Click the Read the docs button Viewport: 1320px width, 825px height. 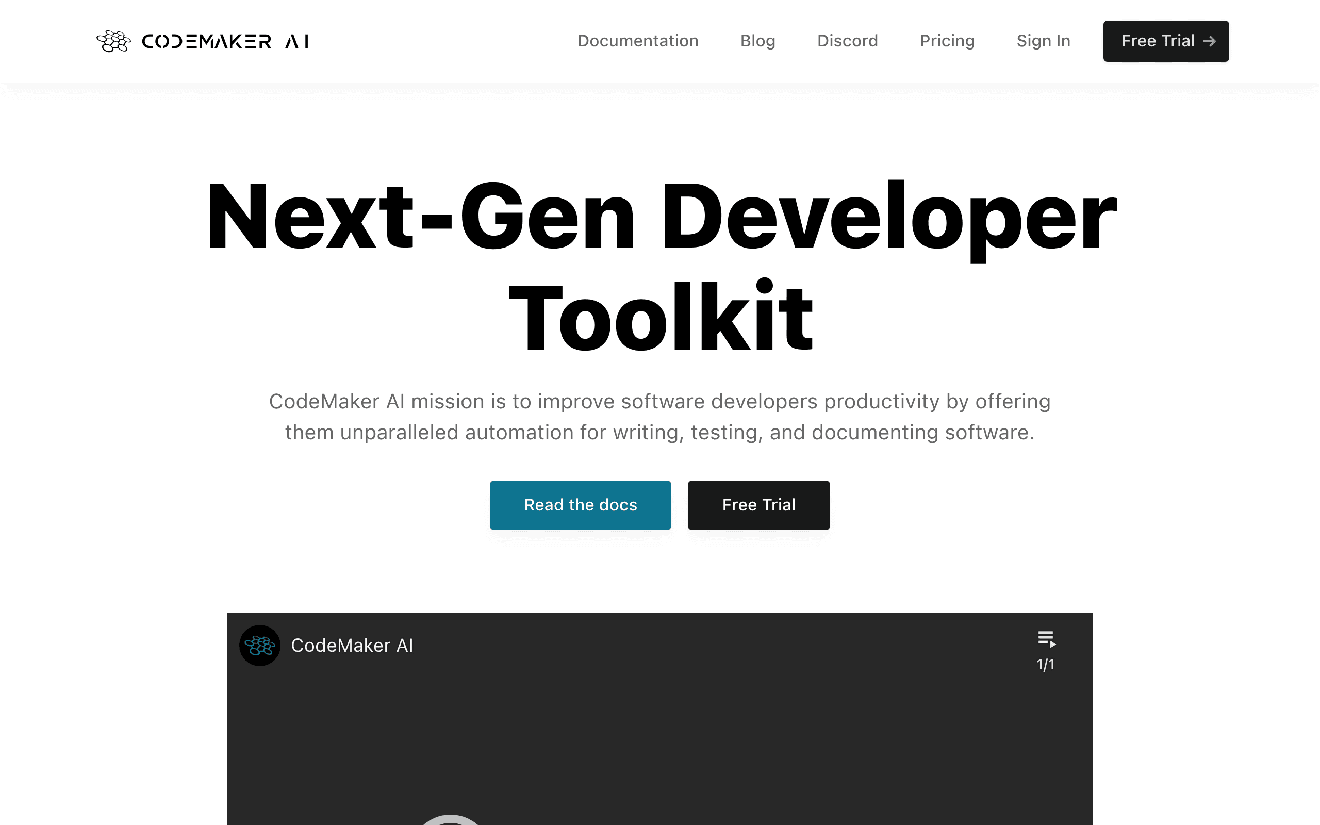pos(581,505)
